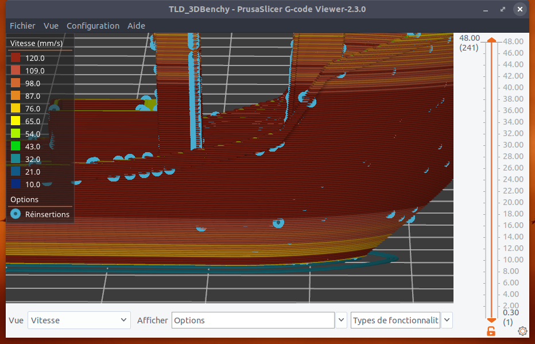This screenshot has width=535, height=344.
Task: Minimize the G-code Viewer window
Action: (x=486, y=10)
